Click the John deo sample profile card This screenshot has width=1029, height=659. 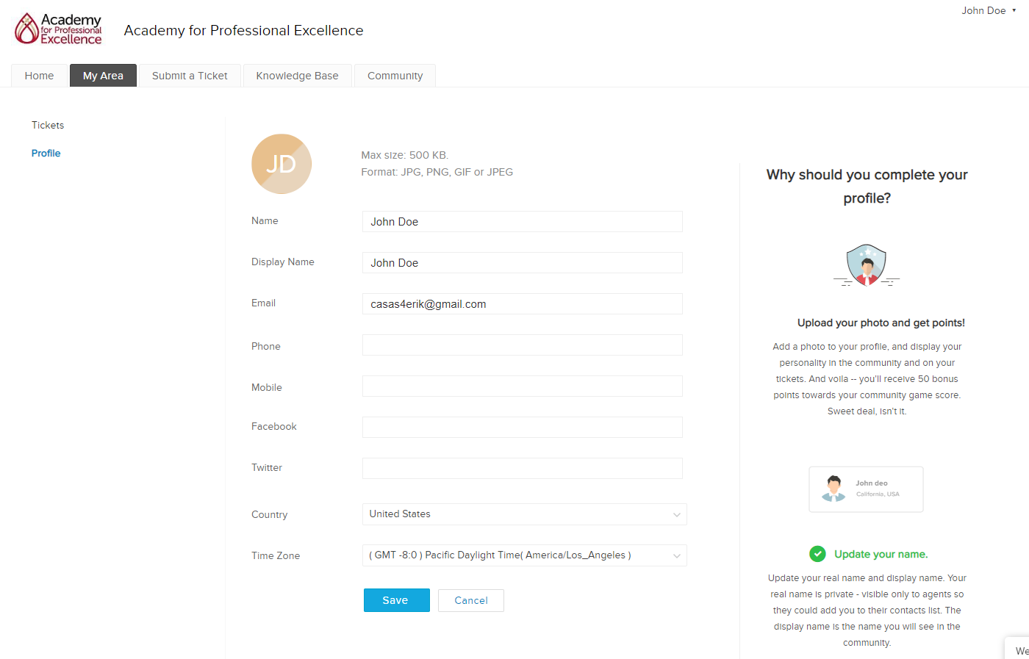[866, 489]
